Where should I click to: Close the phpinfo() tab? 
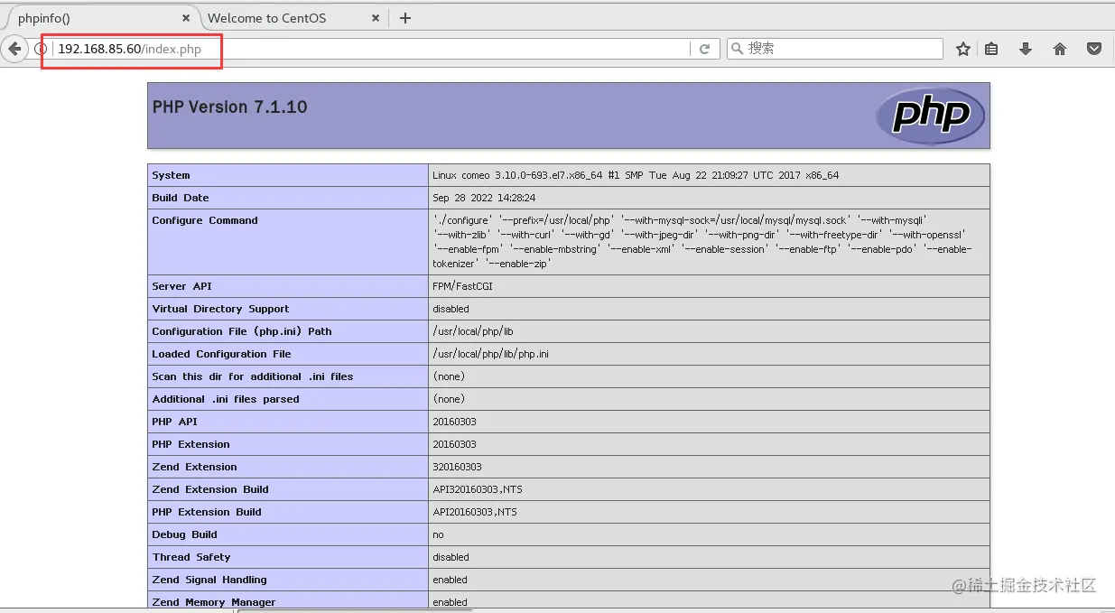tap(186, 18)
